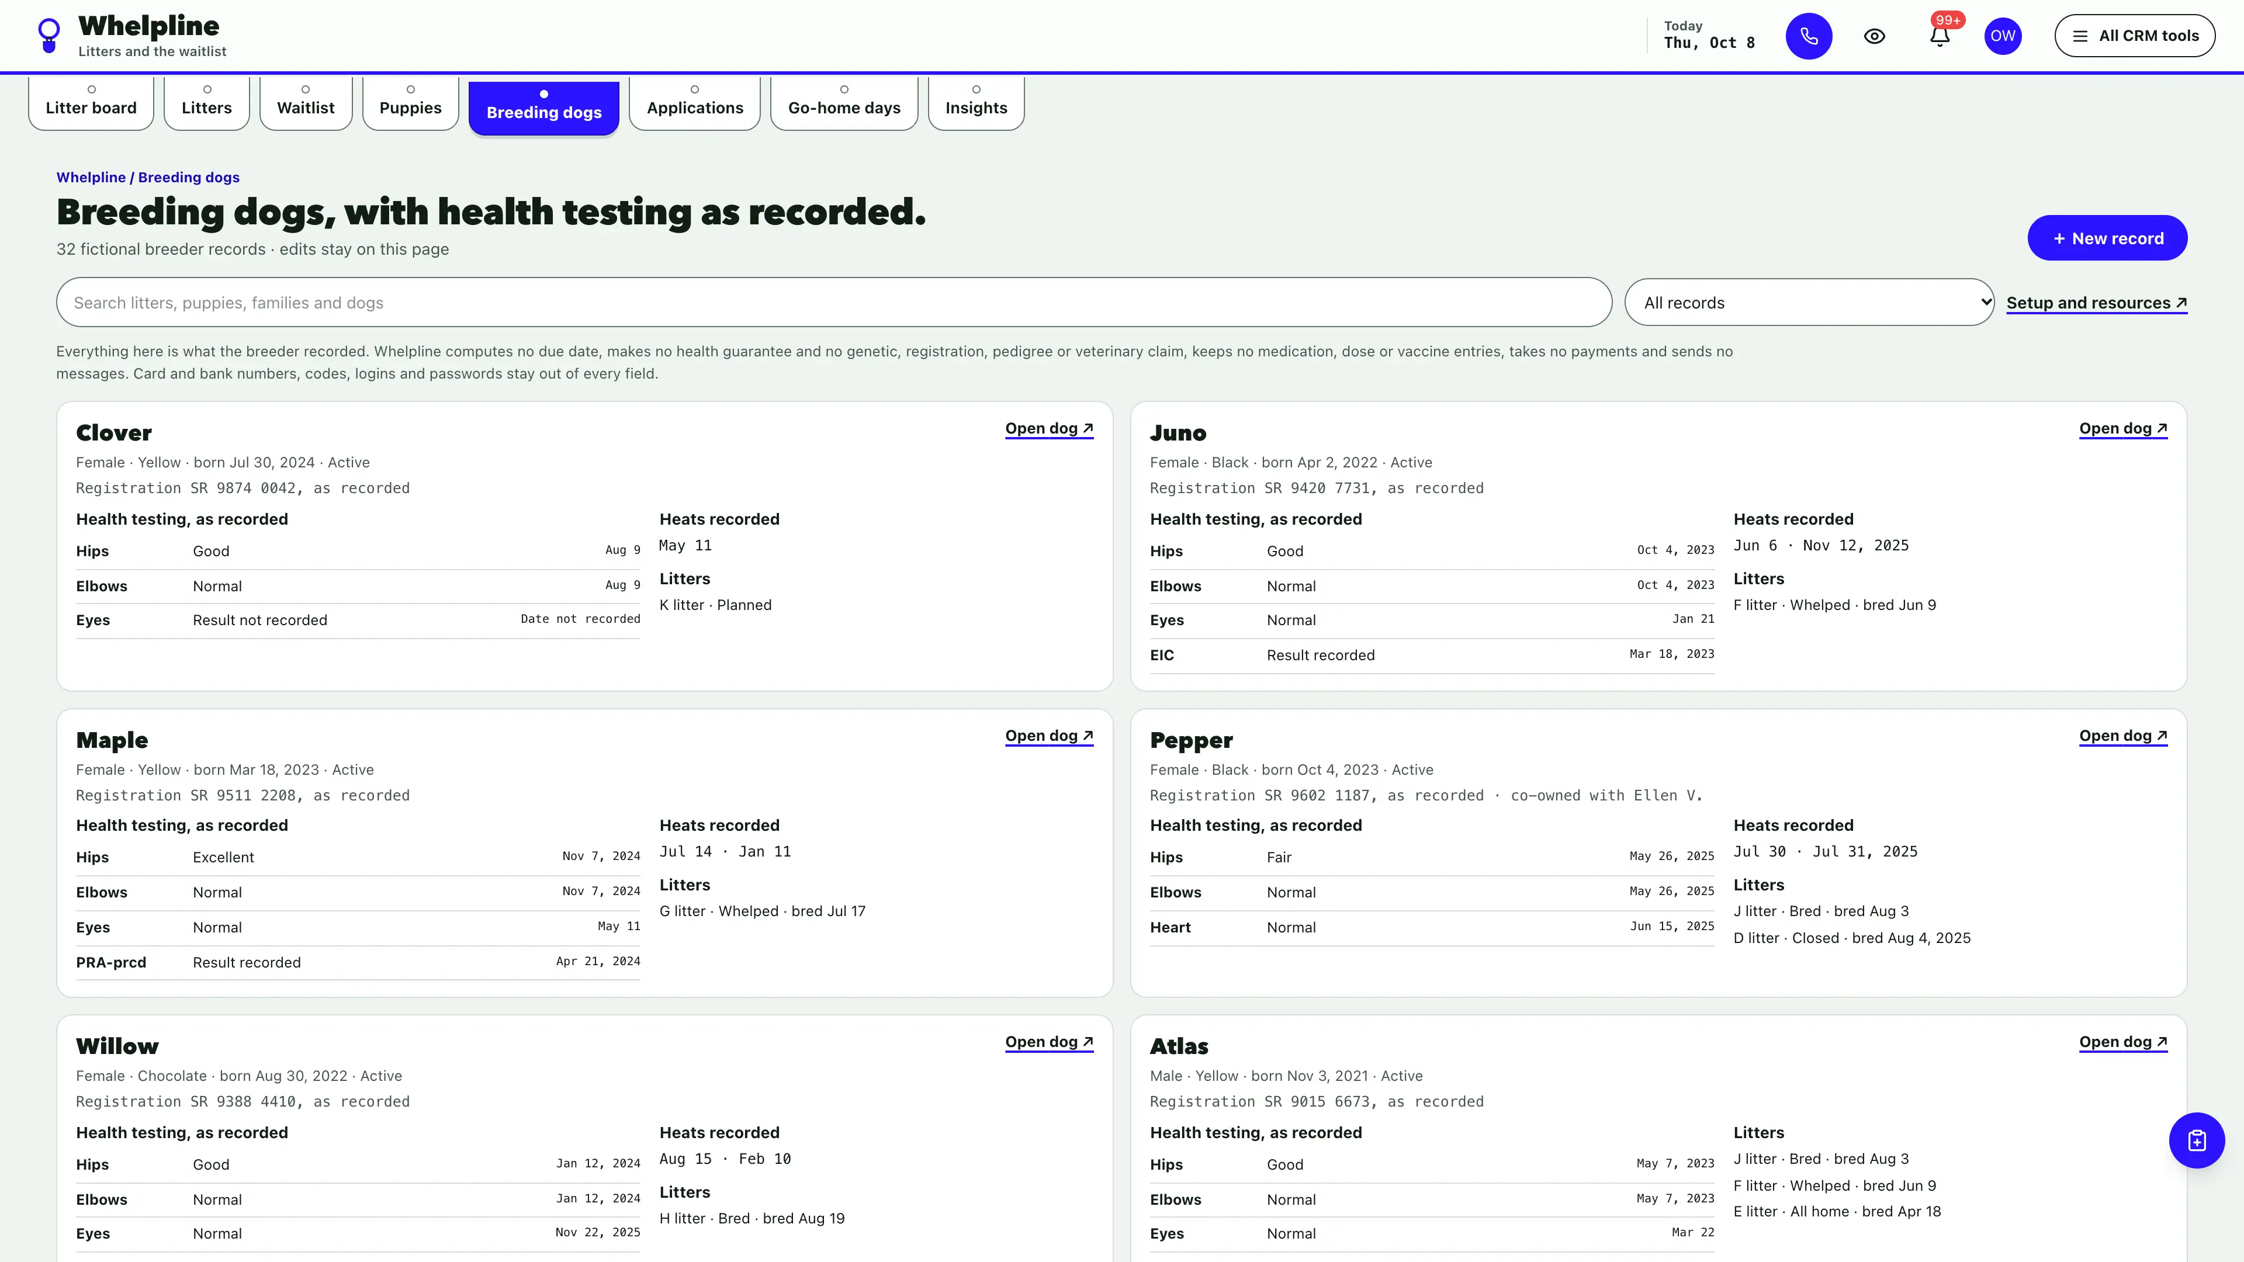Open the notifications bell with 99+ badge

(1939, 36)
